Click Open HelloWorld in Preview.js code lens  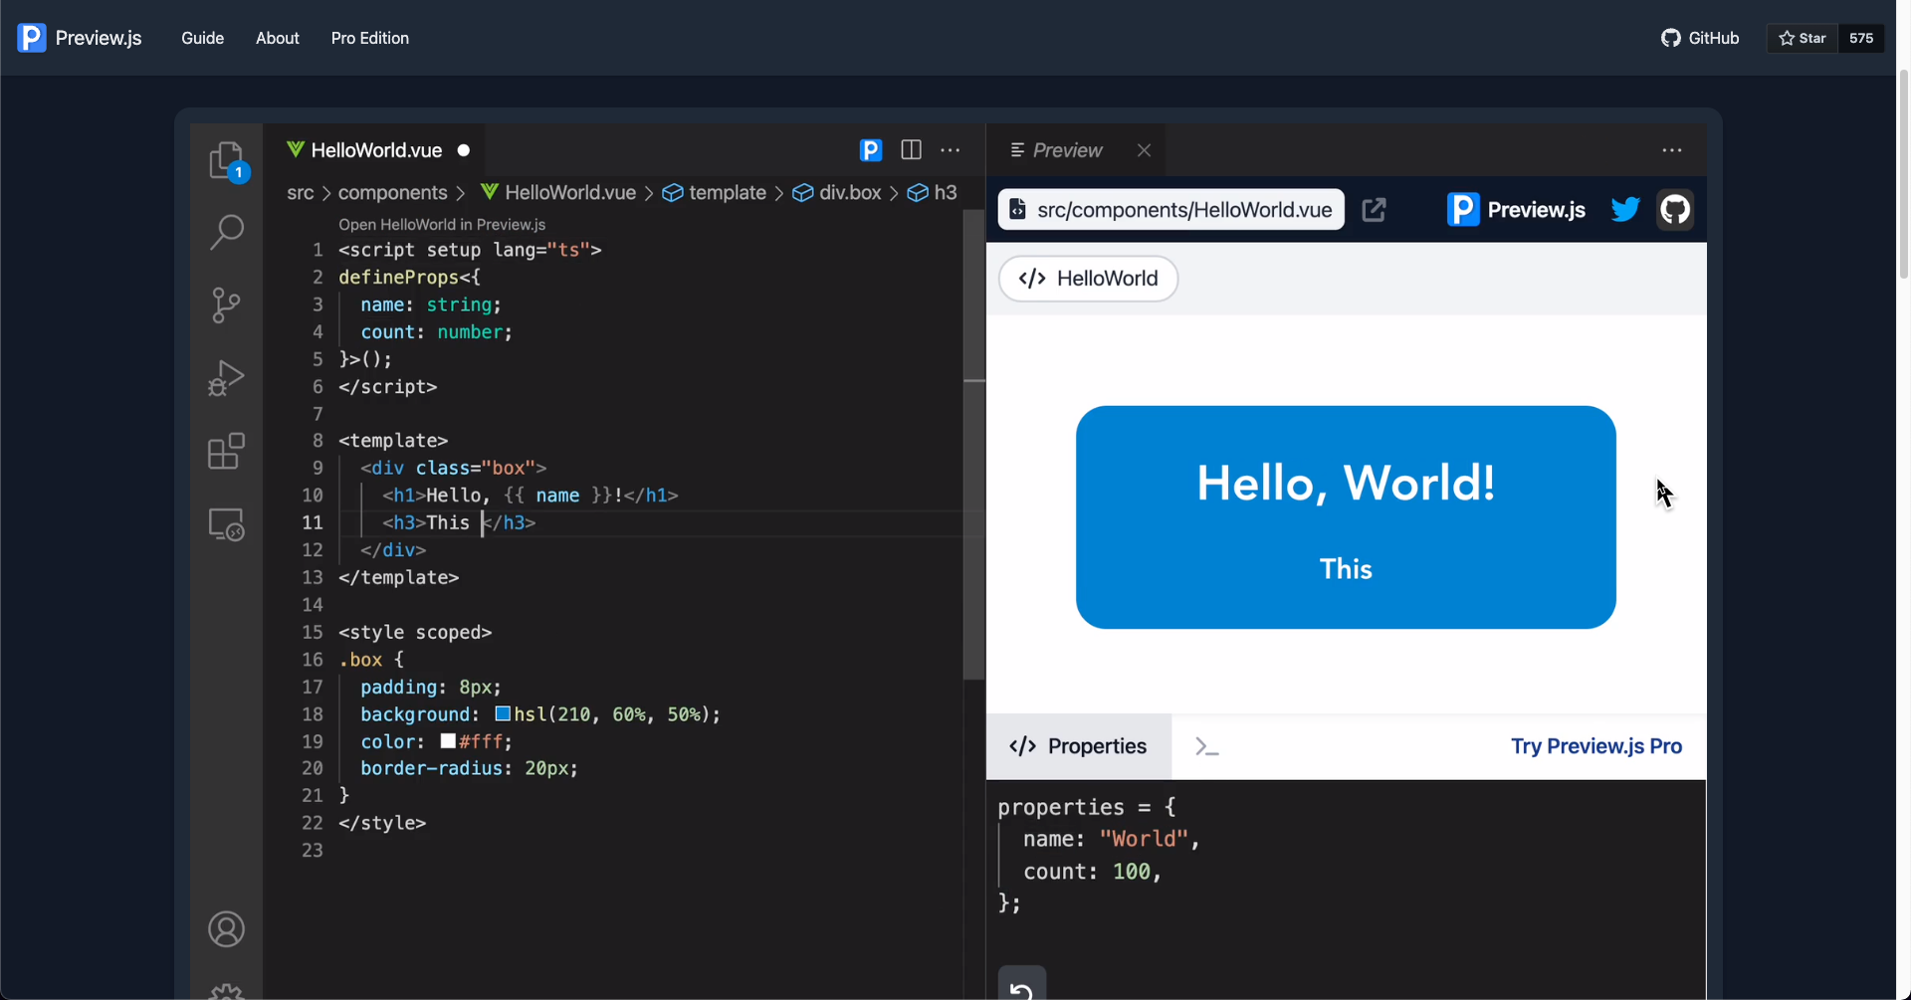[442, 225]
